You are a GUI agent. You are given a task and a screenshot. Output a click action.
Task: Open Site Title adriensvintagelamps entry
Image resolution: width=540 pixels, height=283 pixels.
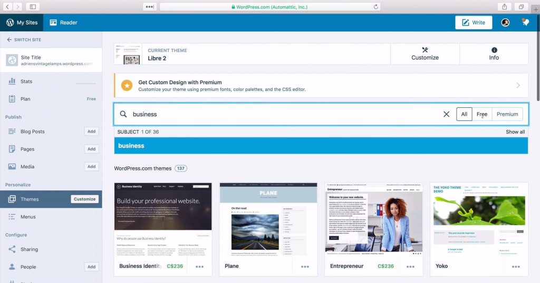pyautogui.click(x=51, y=60)
